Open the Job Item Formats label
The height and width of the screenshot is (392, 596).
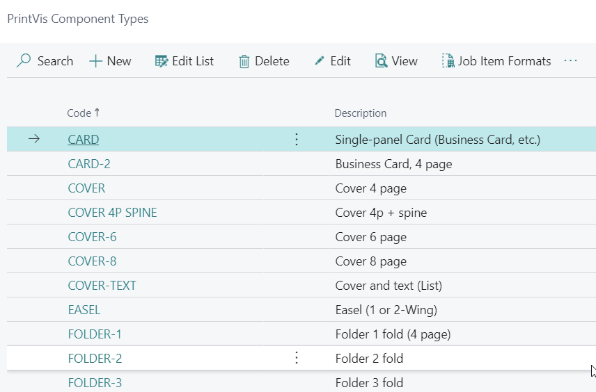point(504,61)
